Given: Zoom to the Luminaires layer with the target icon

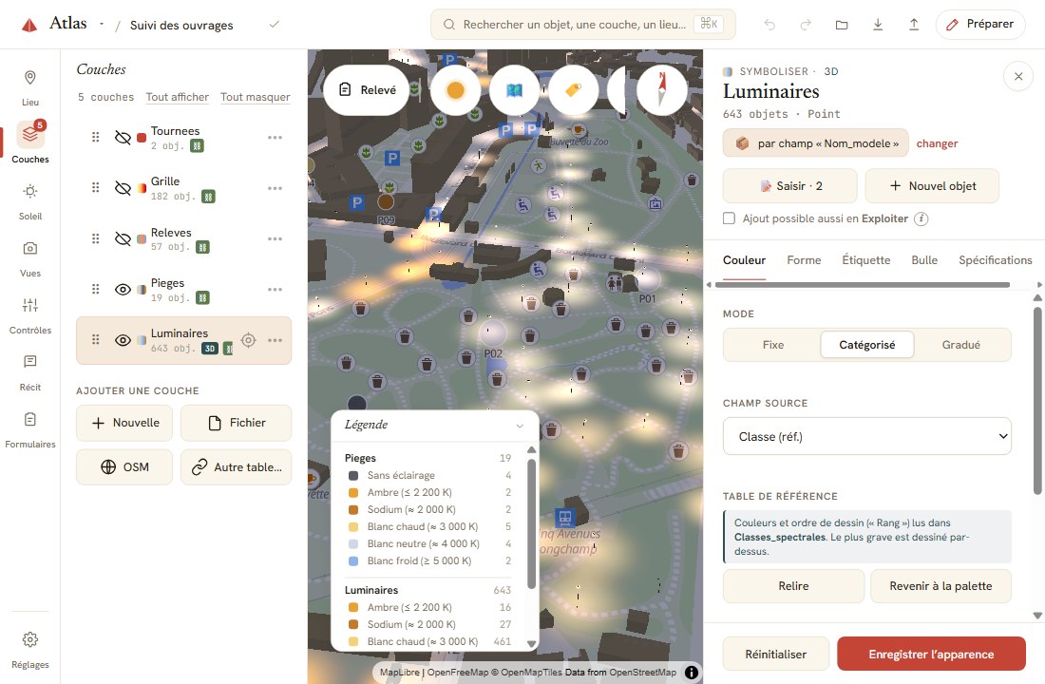Looking at the screenshot, I should pos(249,340).
